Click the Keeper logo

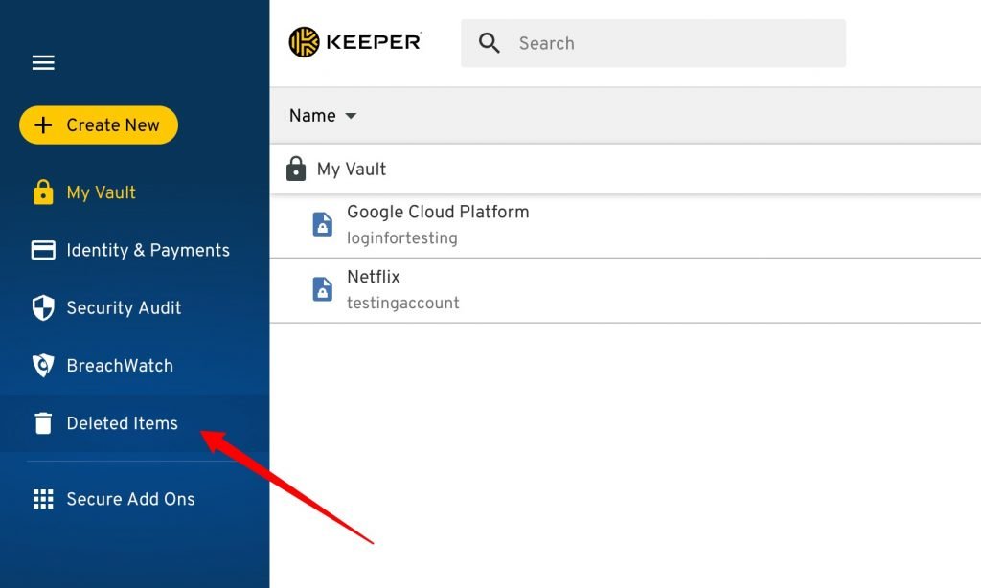355,43
